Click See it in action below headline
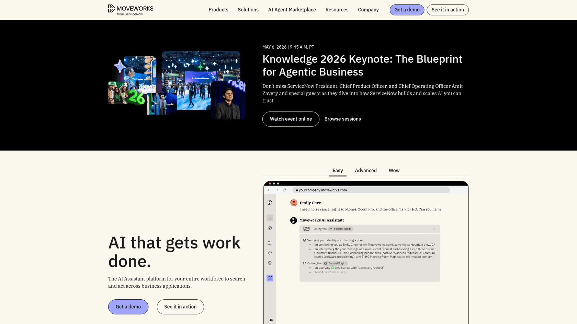Screen dimensions: 577x324 click(180, 307)
